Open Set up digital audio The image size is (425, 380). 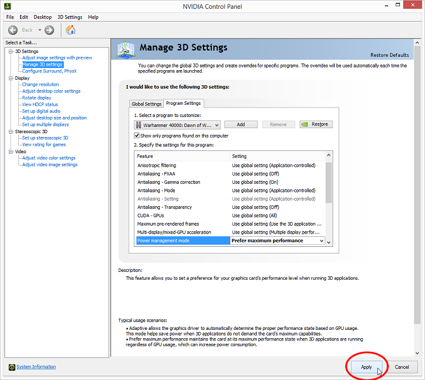coord(41,111)
